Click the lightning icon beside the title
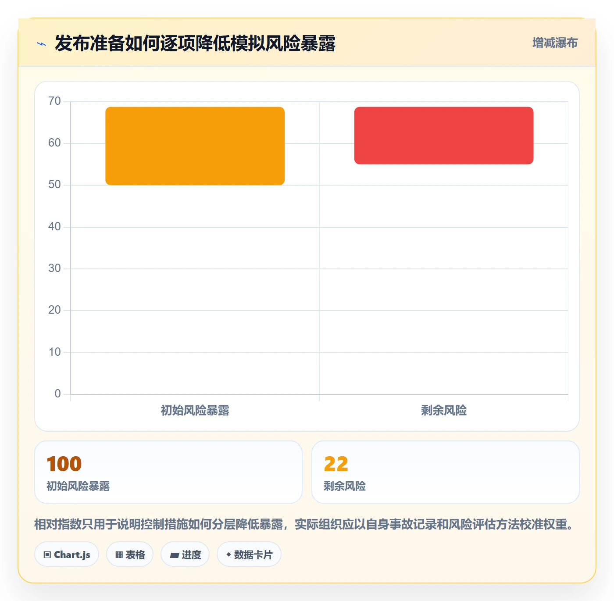This screenshot has width=614, height=601. point(42,44)
